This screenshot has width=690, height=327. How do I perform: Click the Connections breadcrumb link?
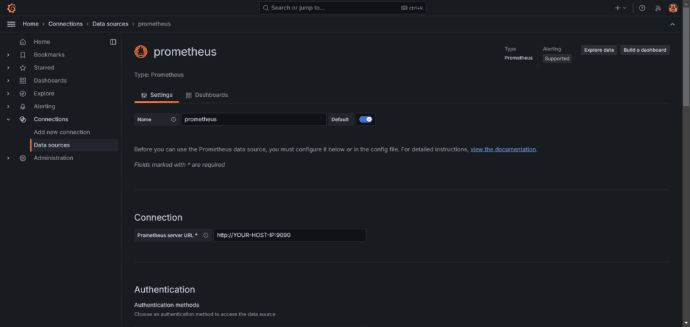coord(65,24)
